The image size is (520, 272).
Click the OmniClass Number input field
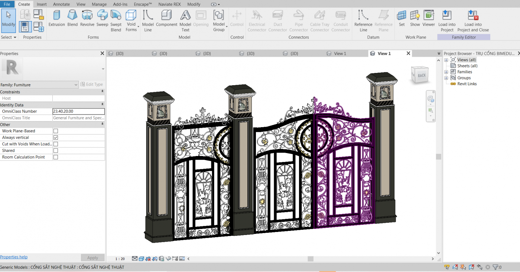click(78, 111)
